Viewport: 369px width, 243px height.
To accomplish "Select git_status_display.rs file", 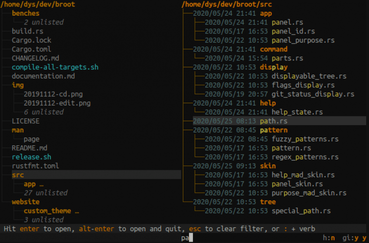I will (313, 94).
